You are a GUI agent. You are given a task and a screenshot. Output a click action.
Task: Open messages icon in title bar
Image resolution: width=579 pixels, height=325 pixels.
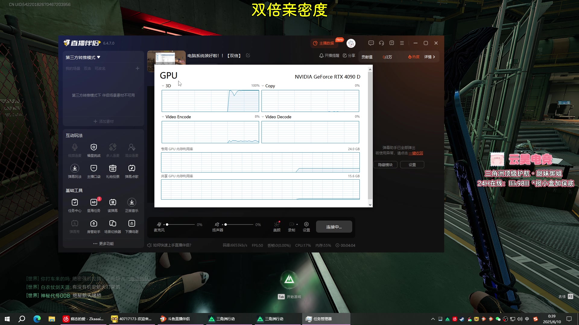pyautogui.click(x=371, y=43)
